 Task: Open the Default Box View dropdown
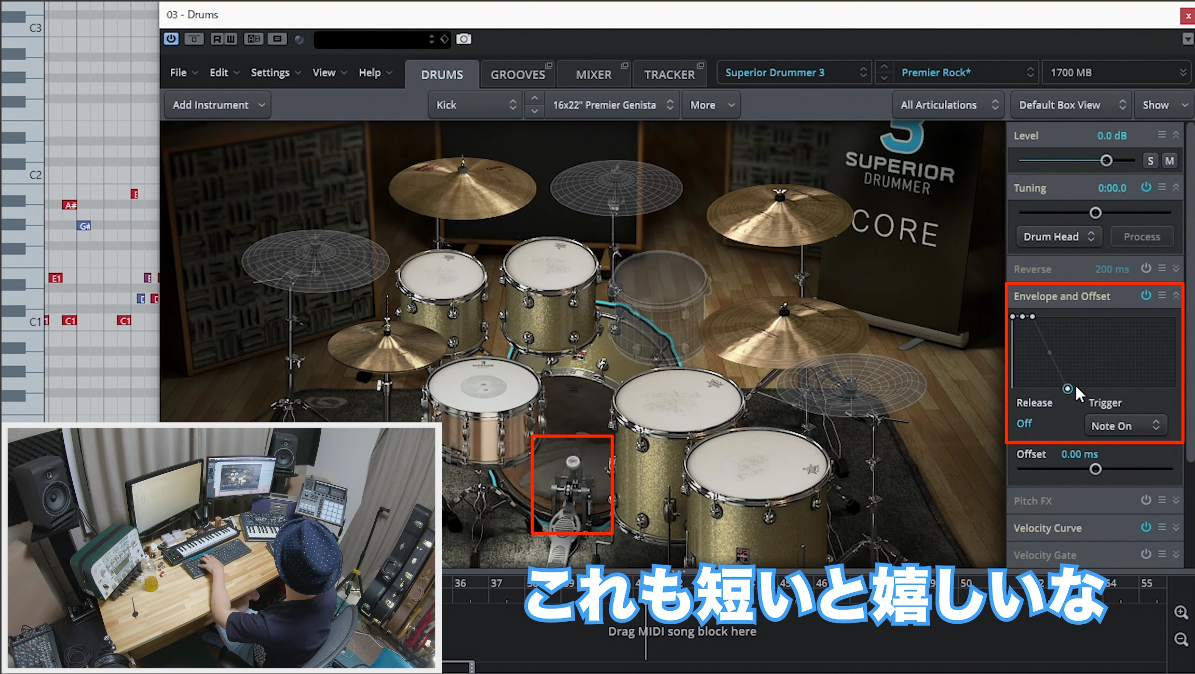[x=1071, y=105]
